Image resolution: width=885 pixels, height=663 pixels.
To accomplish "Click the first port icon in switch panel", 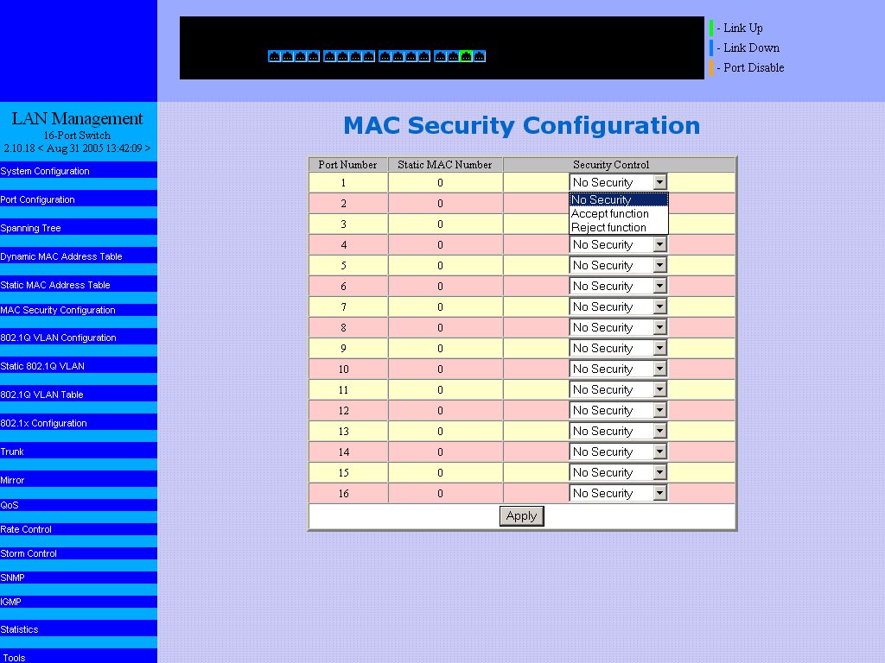I will point(274,57).
